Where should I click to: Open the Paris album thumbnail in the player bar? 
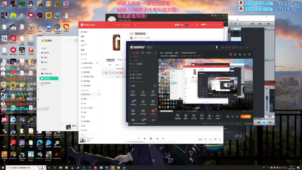[x=83, y=139]
